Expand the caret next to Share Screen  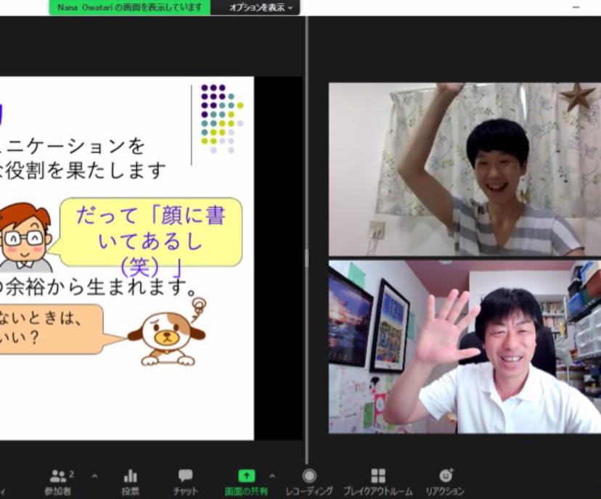click(272, 477)
